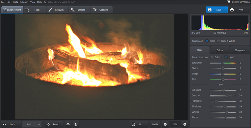Switch to the Sharpness tab
This screenshot has width=251, height=128.
tap(240, 50)
